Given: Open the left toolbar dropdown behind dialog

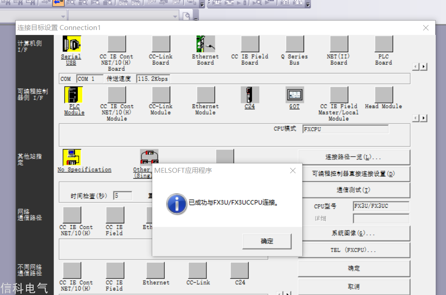Looking at the screenshot, I should (63, 16).
